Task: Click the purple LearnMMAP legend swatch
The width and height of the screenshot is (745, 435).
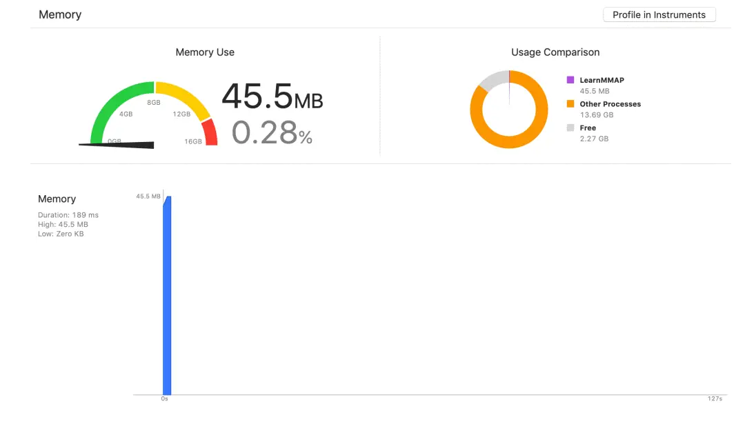Action: [570, 80]
